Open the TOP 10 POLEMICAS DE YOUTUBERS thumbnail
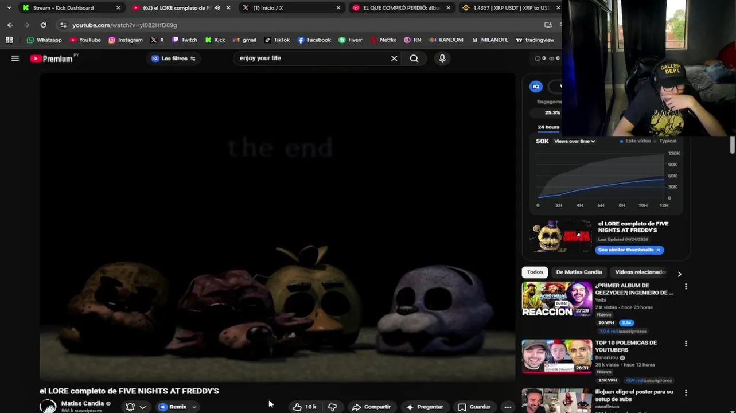 click(556, 356)
